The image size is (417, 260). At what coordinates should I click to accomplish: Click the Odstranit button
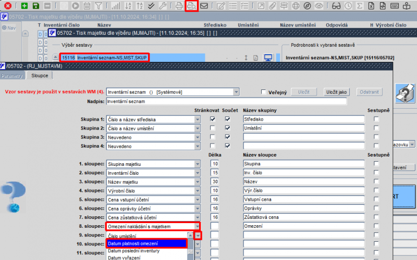tap(369, 92)
